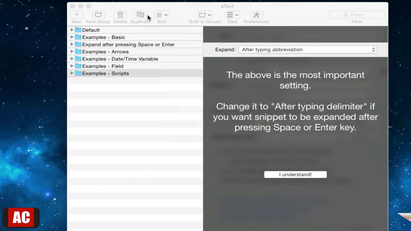The width and height of the screenshot is (411, 231).
Task: Click the New snippet plus icon
Action: point(77,15)
